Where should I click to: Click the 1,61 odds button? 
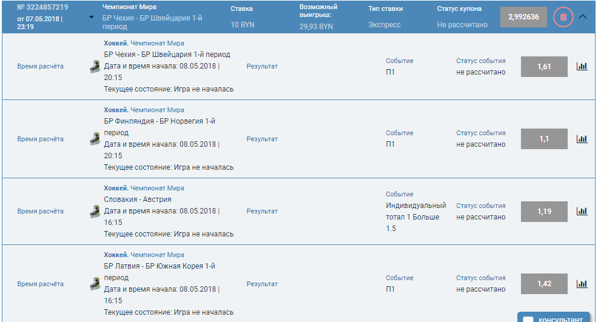544,67
